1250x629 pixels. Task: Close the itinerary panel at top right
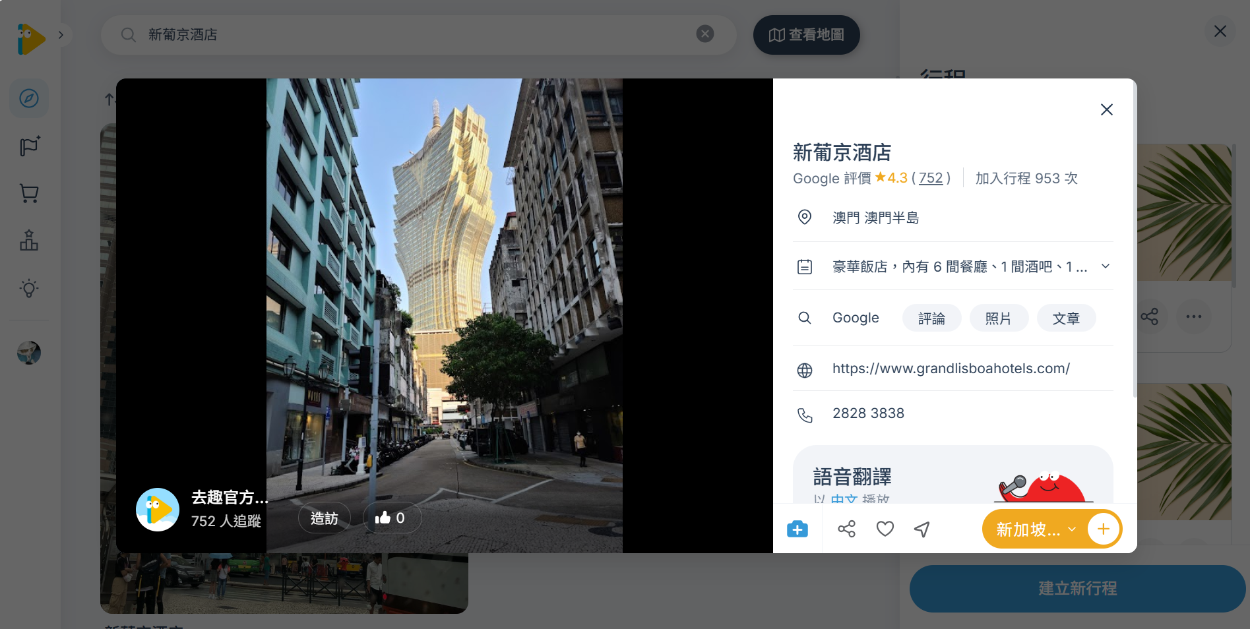[1220, 31]
